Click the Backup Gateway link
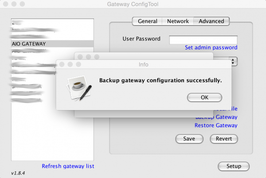Viewport: 266px width, 178px height. pyautogui.click(x=216, y=117)
